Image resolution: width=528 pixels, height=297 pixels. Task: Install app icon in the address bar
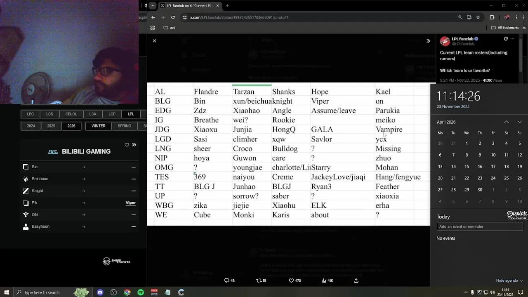point(469,17)
